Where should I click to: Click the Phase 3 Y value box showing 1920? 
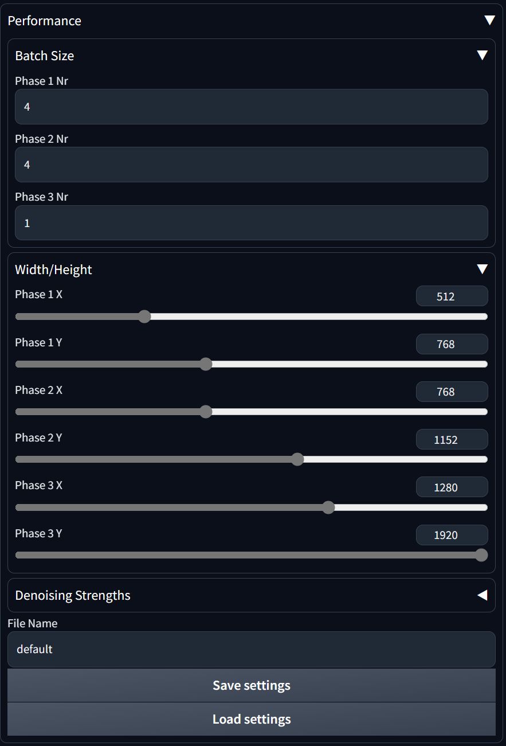pyautogui.click(x=452, y=535)
